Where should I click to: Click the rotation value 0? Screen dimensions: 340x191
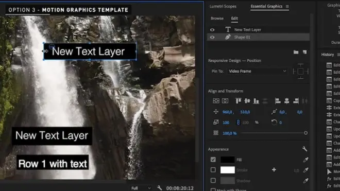click(280, 123)
